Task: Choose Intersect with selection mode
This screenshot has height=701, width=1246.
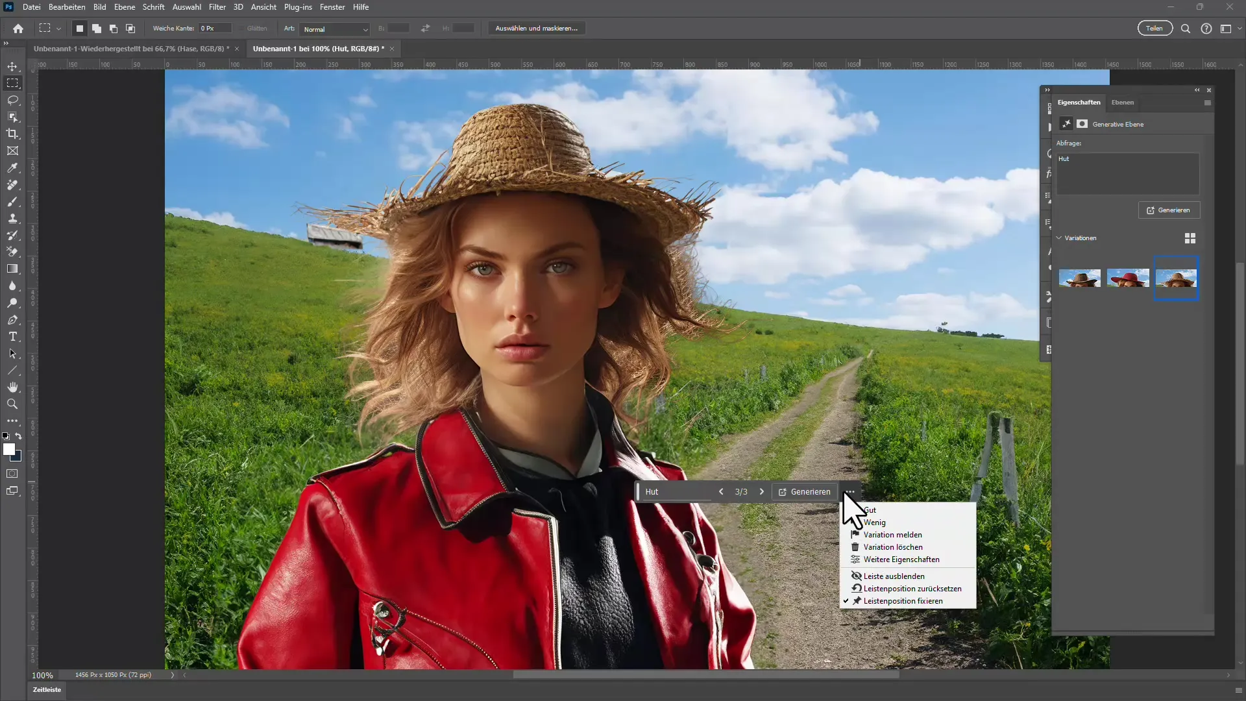Action: click(x=130, y=29)
